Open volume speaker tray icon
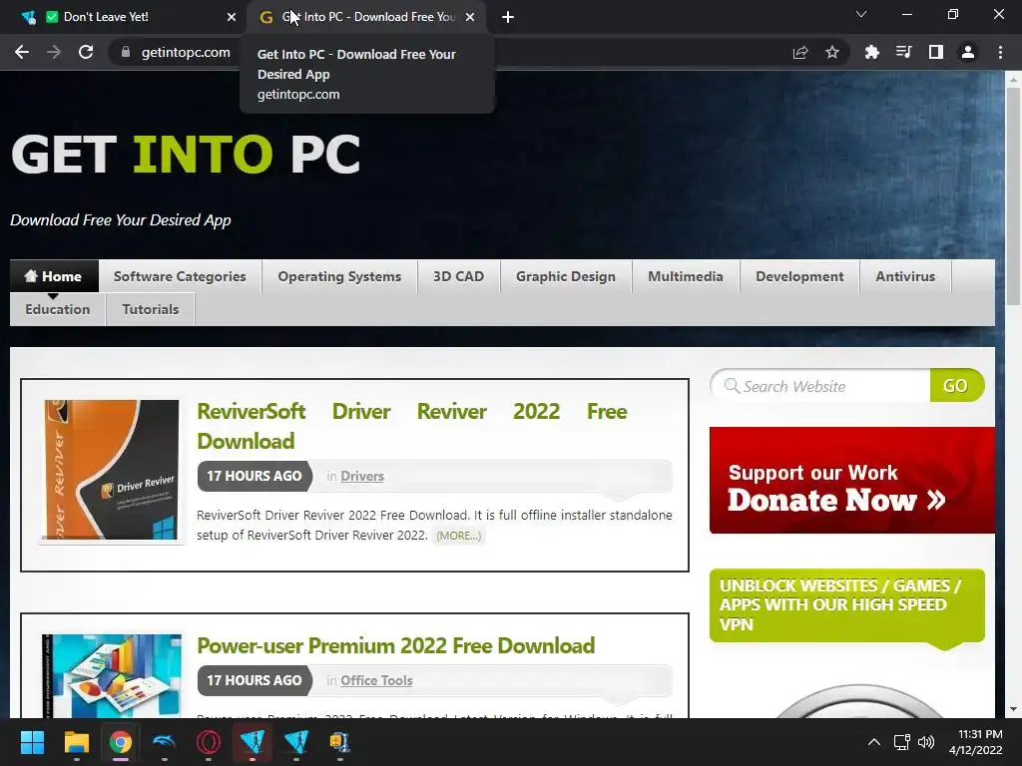The height and width of the screenshot is (766, 1022). click(925, 742)
